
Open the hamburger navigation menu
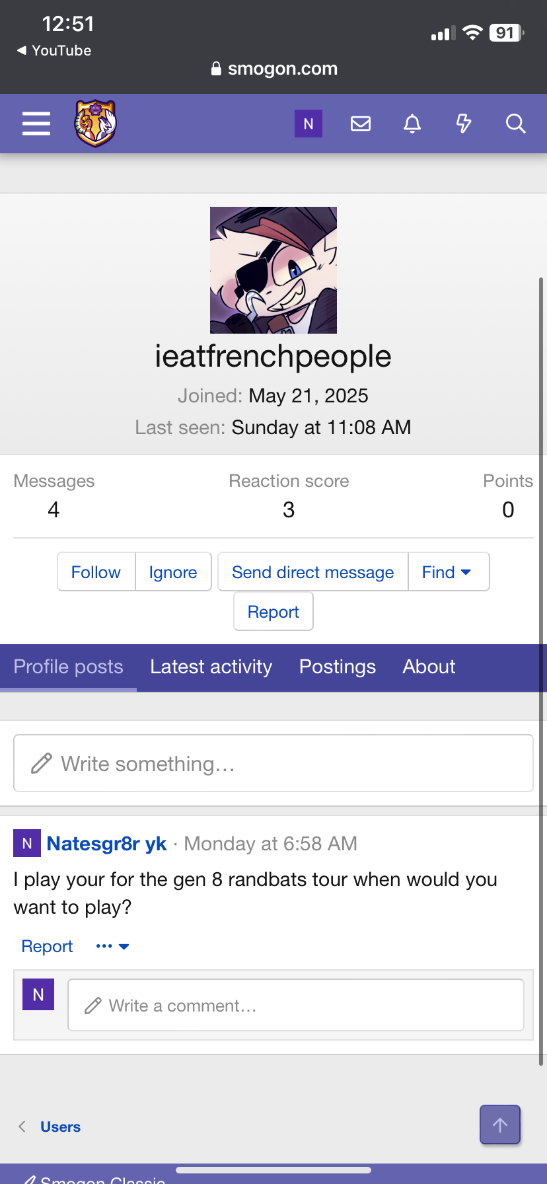36,124
